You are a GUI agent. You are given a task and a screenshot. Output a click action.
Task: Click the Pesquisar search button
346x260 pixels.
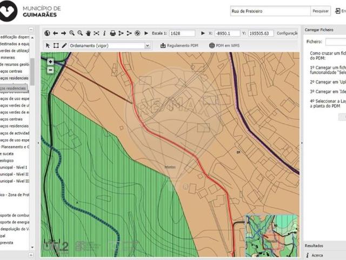320,11
